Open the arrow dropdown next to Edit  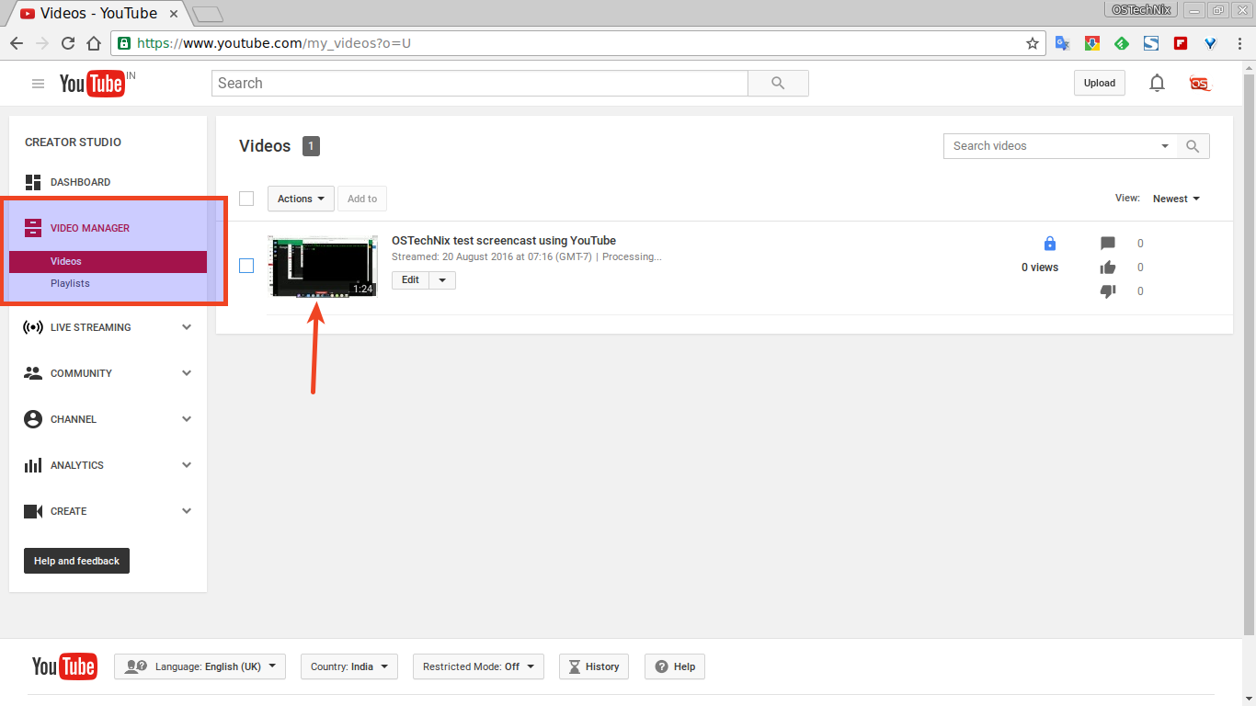point(442,280)
